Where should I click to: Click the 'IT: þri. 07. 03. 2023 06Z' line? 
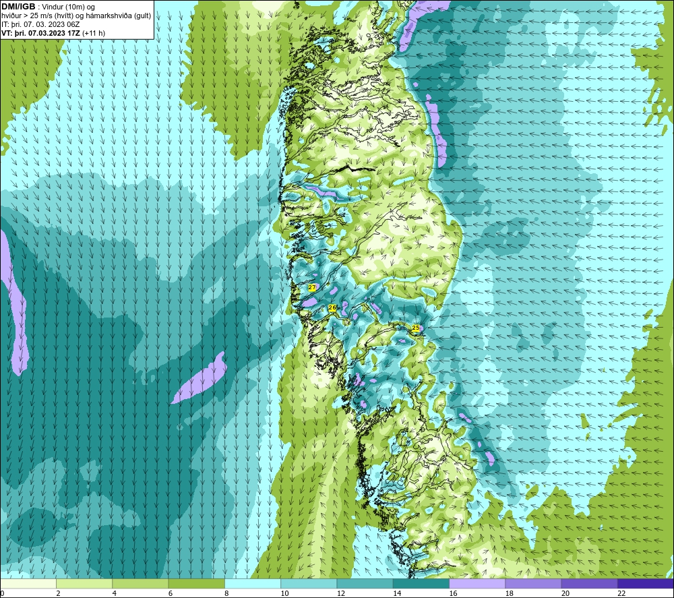coord(40,24)
